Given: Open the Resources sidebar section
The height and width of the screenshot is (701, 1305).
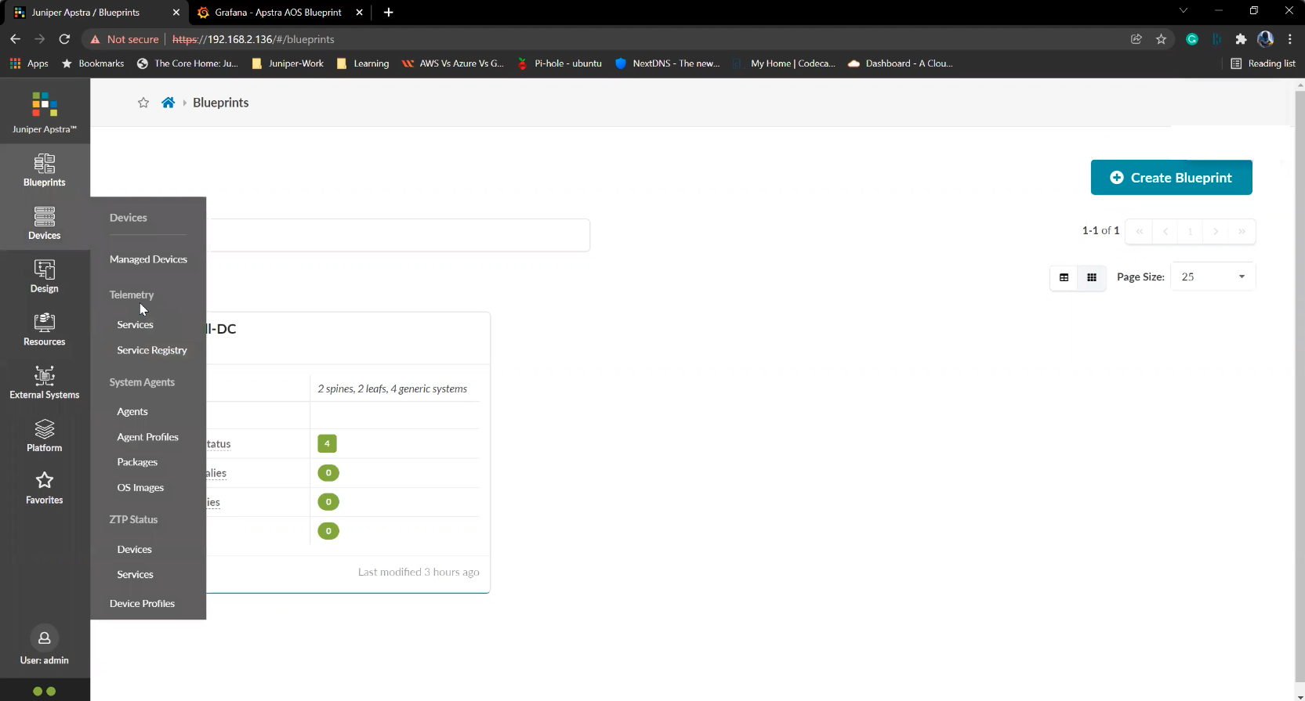Looking at the screenshot, I should click(45, 330).
